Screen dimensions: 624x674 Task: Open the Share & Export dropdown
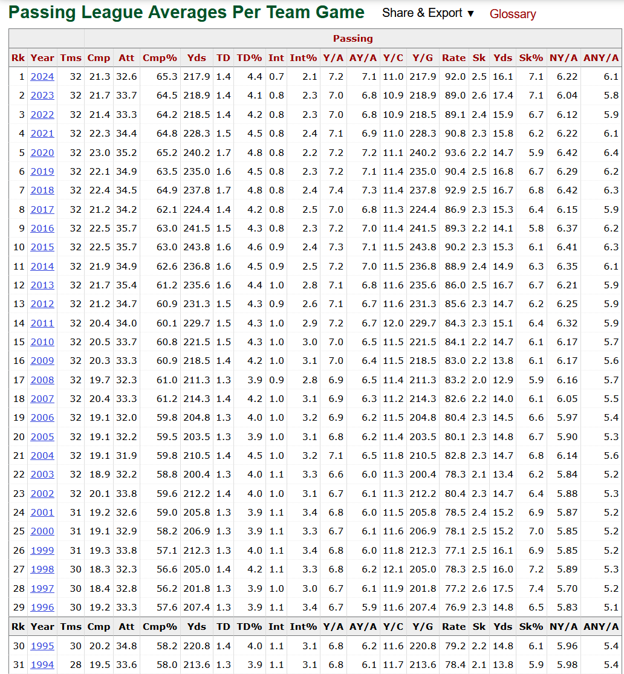[428, 13]
